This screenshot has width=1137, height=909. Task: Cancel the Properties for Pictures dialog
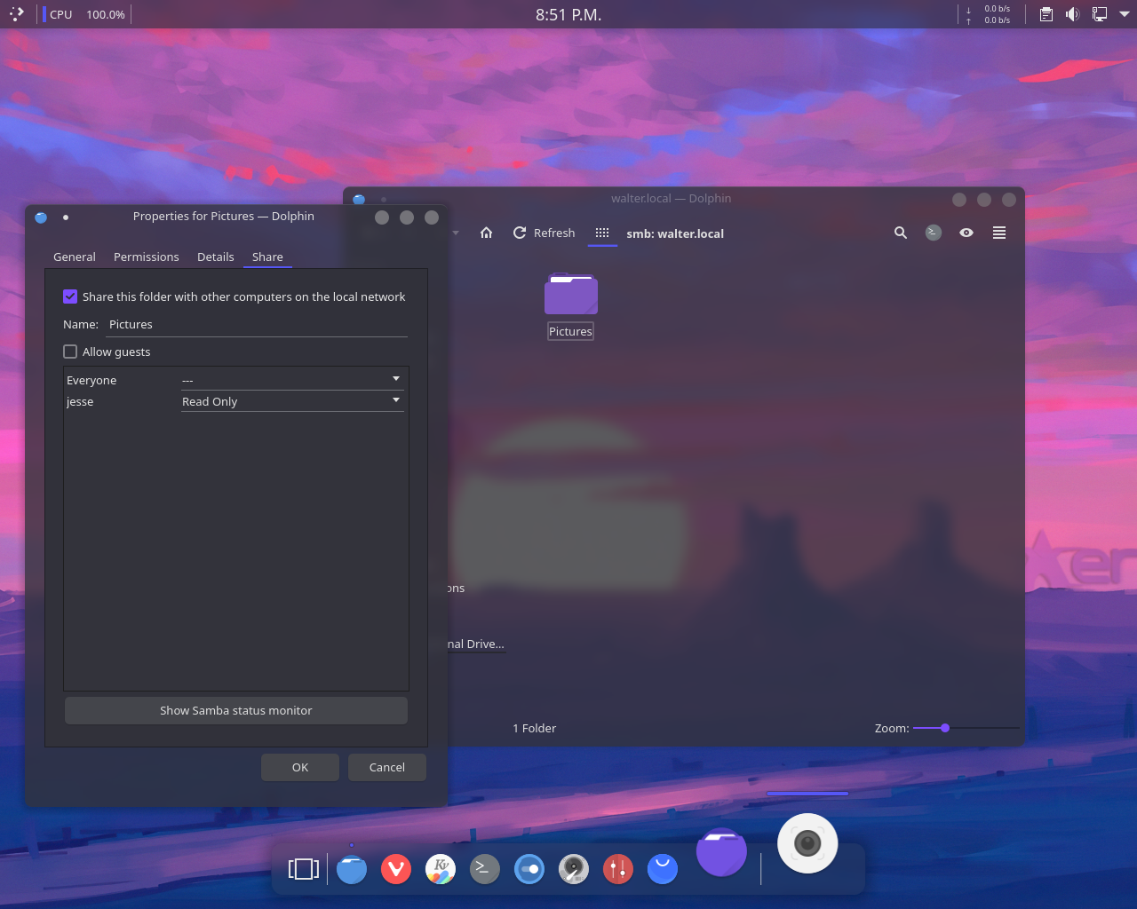387,767
